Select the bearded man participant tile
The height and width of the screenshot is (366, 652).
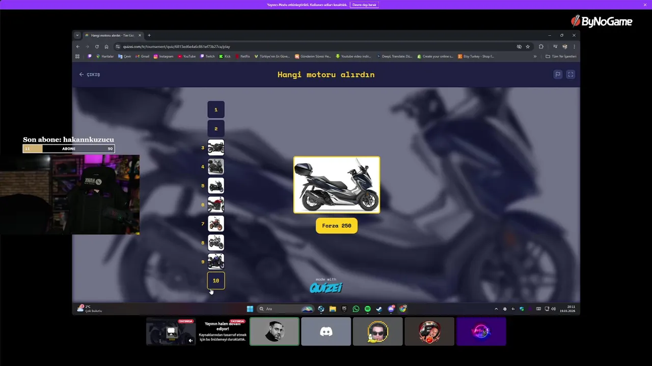point(275,331)
